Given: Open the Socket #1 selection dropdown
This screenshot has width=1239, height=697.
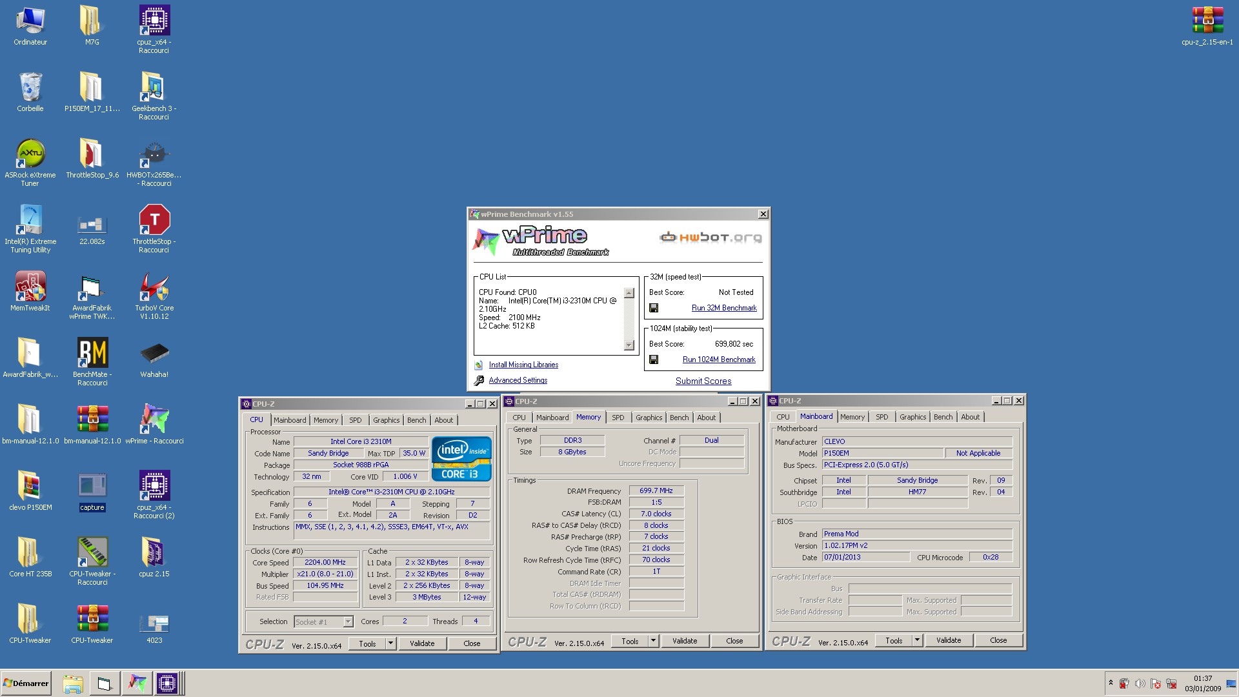Looking at the screenshot, I should click(x=348, y=622).
